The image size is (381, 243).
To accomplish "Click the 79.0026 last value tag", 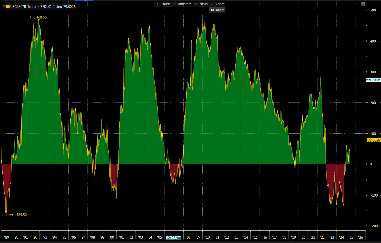I will pyautogui.click(x=374, y=140).
